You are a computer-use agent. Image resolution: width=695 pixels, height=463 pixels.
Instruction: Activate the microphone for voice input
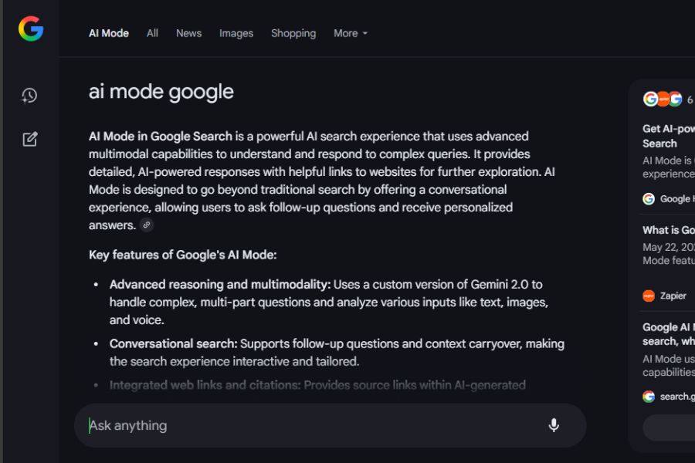click(554, 425)
